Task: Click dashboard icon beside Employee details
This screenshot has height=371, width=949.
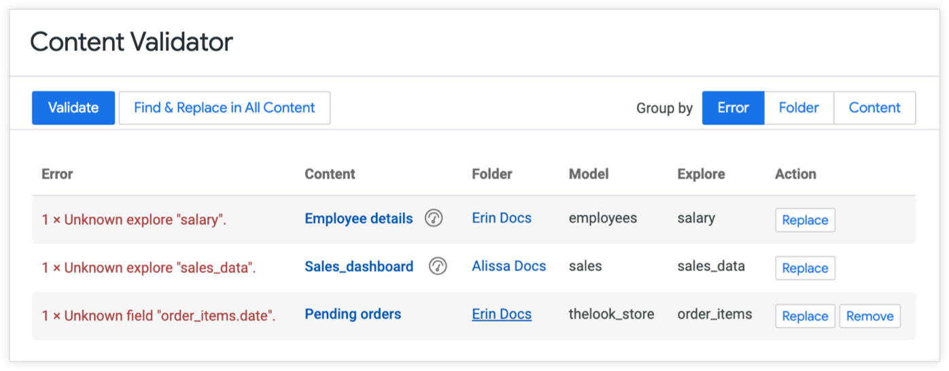Action: (x=434, y=218)
